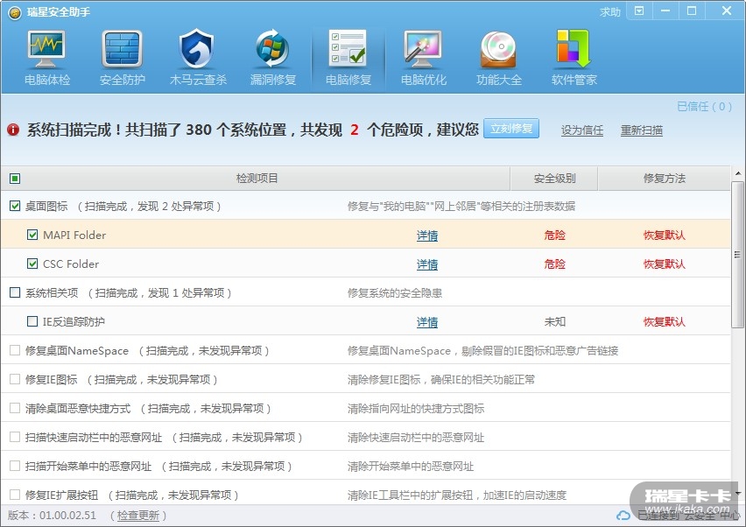
Task: Open the 电脑体检 monitor icon
Action: tap(46, 49)
